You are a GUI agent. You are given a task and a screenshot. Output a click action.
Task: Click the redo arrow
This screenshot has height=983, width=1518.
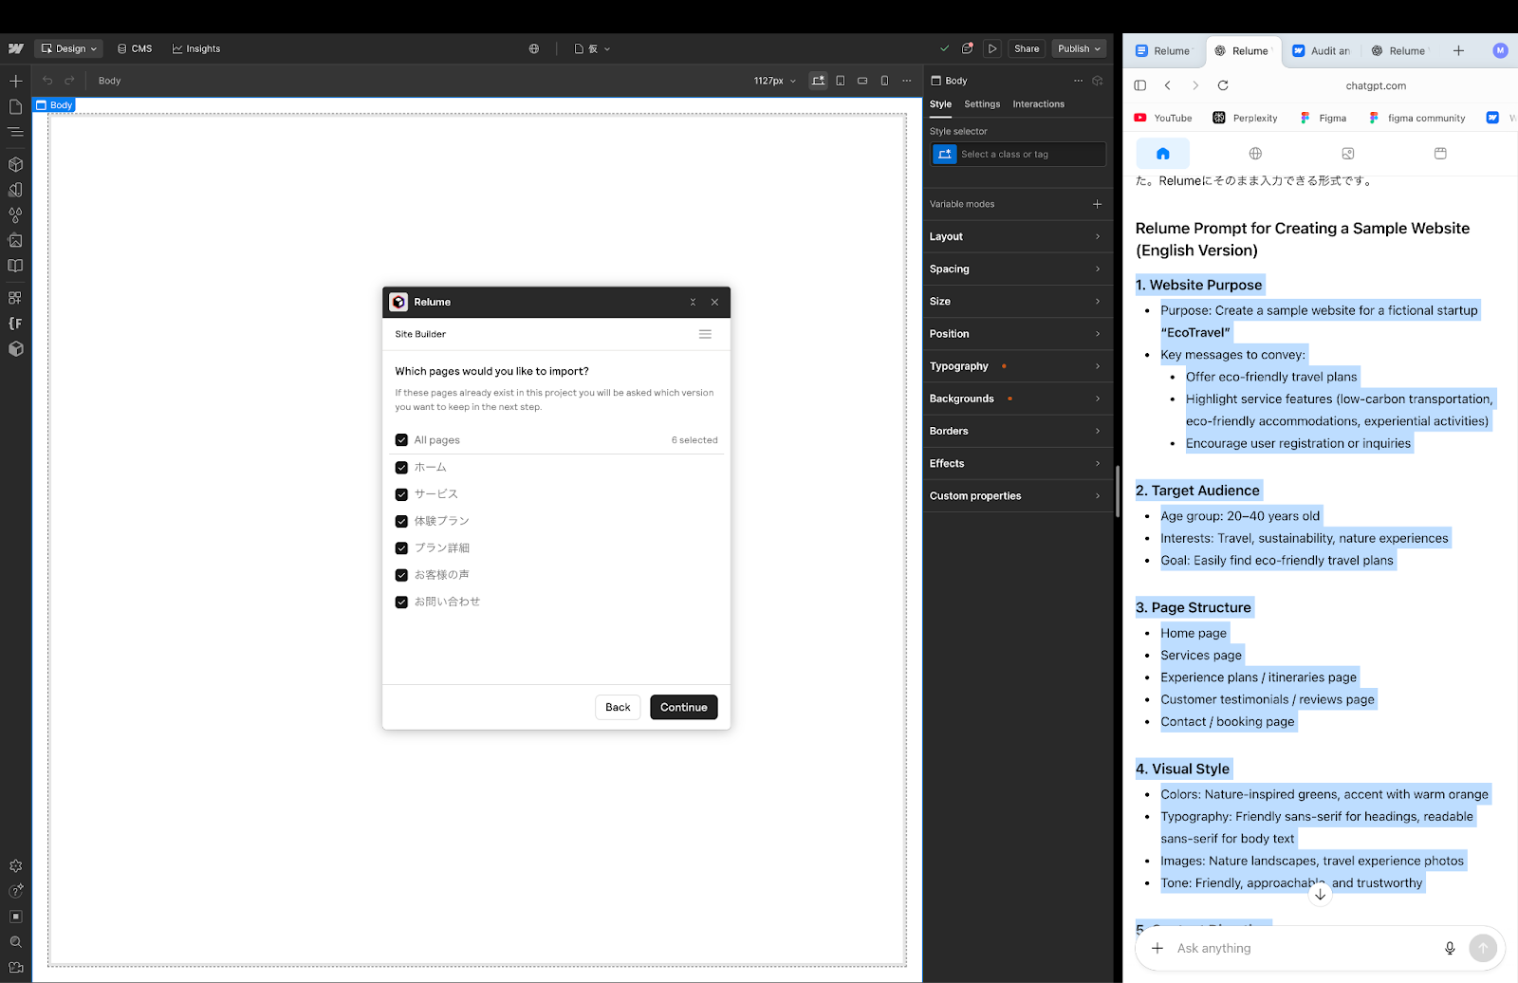tap(69, 81)
